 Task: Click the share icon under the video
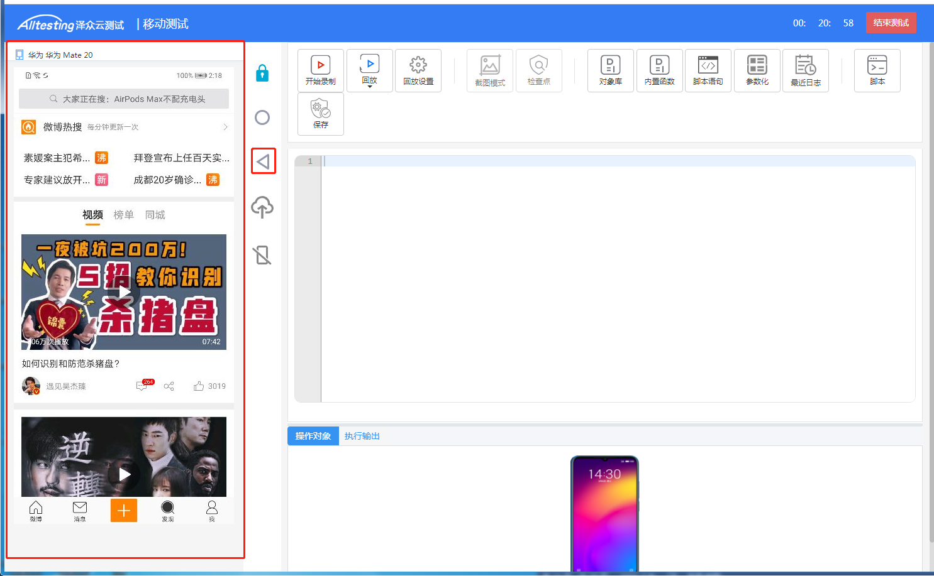pos(169,386)
